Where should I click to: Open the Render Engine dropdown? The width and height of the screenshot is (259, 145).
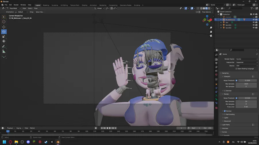(247, 59)
